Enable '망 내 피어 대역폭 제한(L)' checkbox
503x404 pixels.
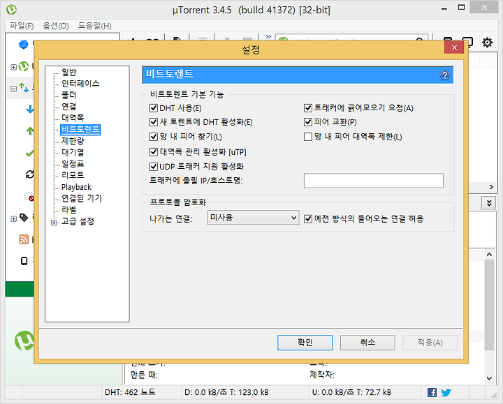pos(308,137)
